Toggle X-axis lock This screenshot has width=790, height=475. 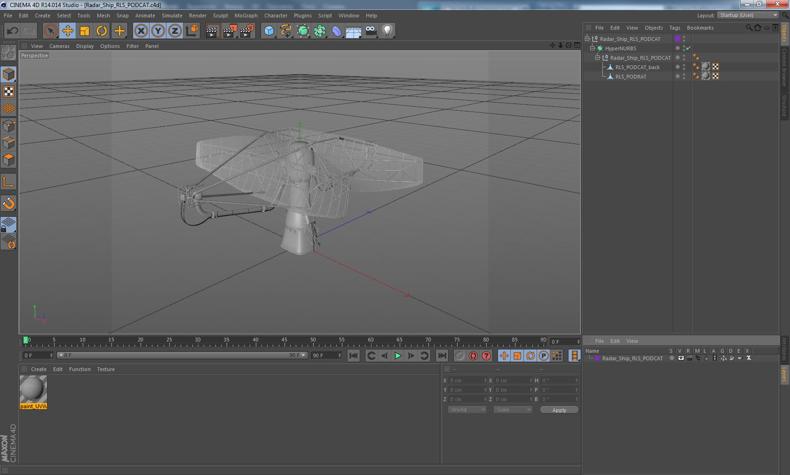[x=141, y=31]
